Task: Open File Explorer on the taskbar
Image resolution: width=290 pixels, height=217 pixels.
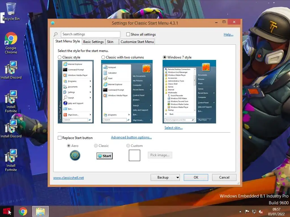Action: (40, 211)
